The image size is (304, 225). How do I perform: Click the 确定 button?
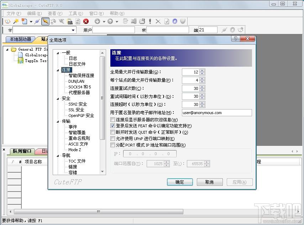pyautogui.click(x=180, y=182)
